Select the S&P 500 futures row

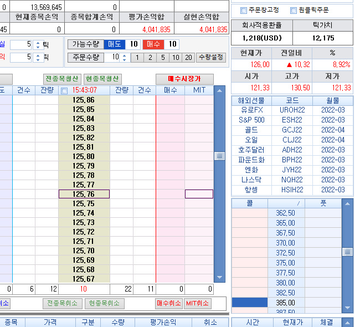292,120
